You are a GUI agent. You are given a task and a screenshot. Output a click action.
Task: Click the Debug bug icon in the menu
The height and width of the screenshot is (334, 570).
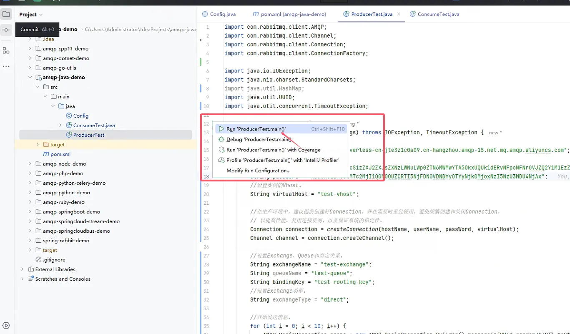(x=221, y=140)
